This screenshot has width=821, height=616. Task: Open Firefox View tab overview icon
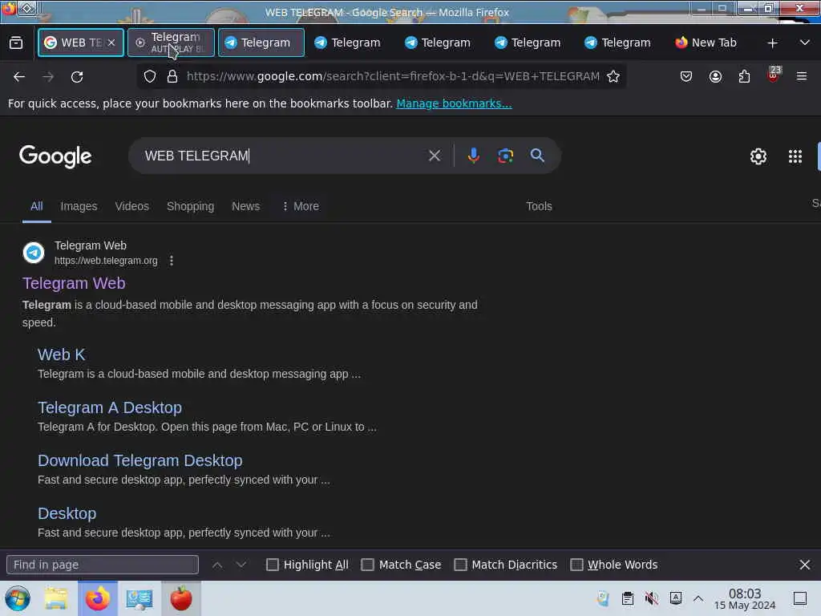click(x=16, y=43)
